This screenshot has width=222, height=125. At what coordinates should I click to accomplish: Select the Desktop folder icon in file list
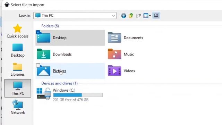(x=43, y=37)
